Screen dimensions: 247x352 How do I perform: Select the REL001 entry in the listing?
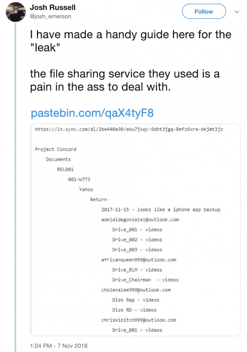65,169
